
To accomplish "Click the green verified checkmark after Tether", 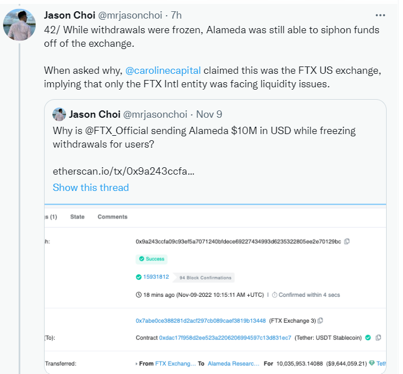I will 367,337.
